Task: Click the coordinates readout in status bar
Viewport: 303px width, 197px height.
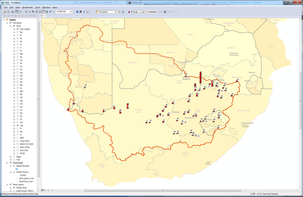Action: click(264, 194)
